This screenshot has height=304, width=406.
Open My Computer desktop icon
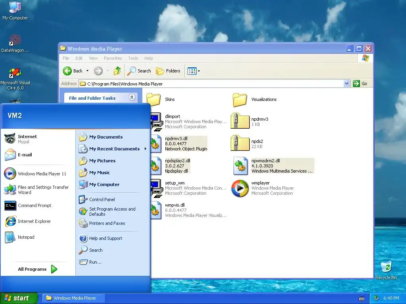click(x=15, y=10)
